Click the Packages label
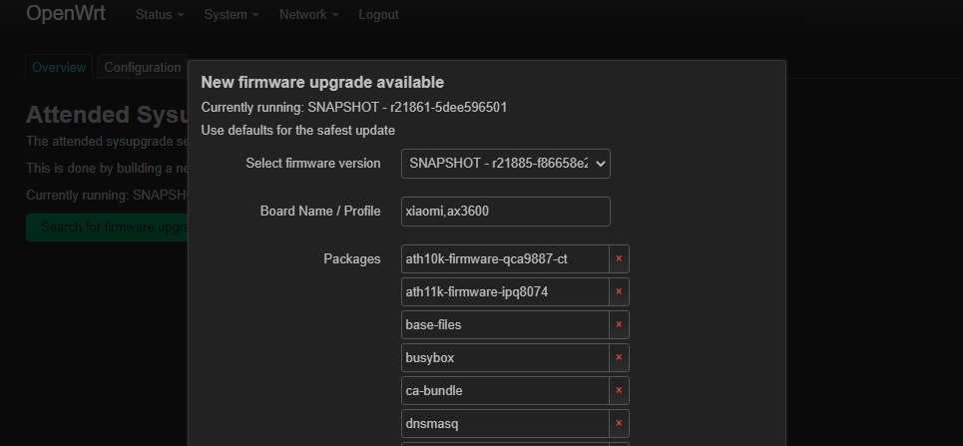The width and height of the screenshot is (963, 446). click(x=352, y=259)
